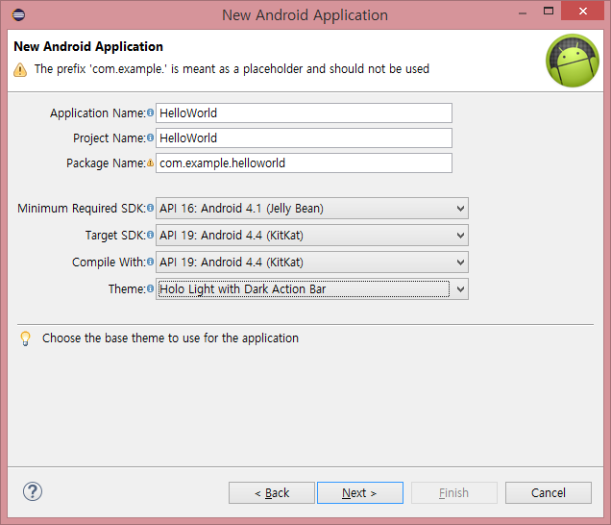Click info icon next to Minimum Required SDK
The width and height of the screenshot is (611, 525).
150,208
